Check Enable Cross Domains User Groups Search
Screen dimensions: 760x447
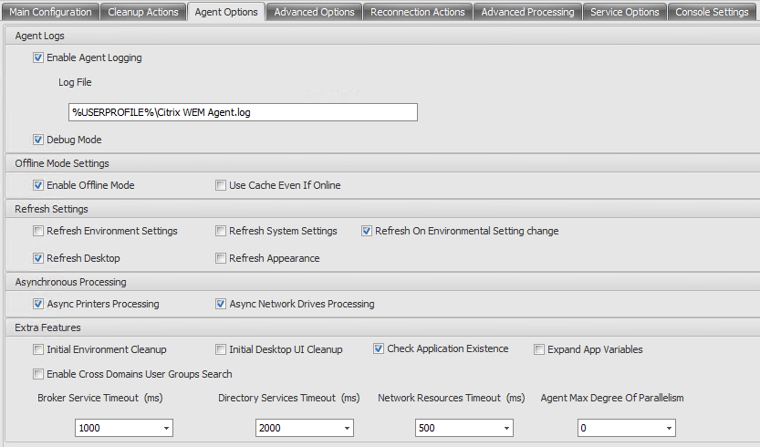[x=38, y=374]
